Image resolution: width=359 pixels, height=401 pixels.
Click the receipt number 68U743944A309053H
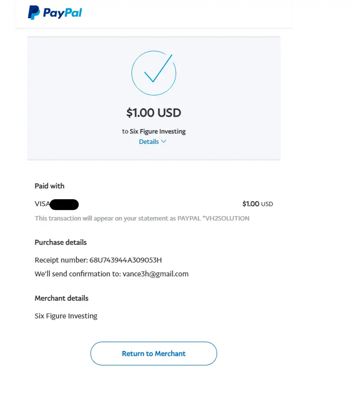click(126, 260)
